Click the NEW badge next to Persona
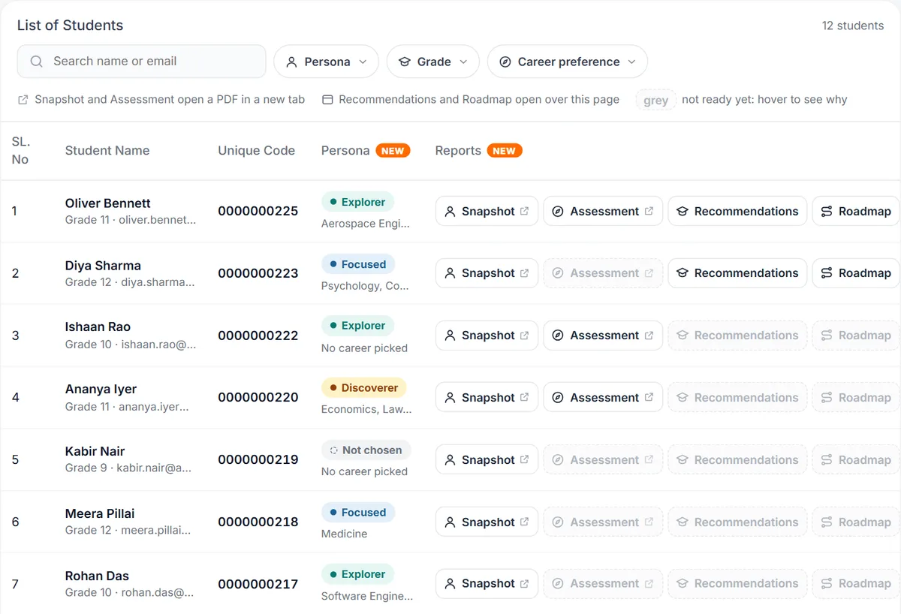Viewport: 901px width, 614px height. coord(393,151)
